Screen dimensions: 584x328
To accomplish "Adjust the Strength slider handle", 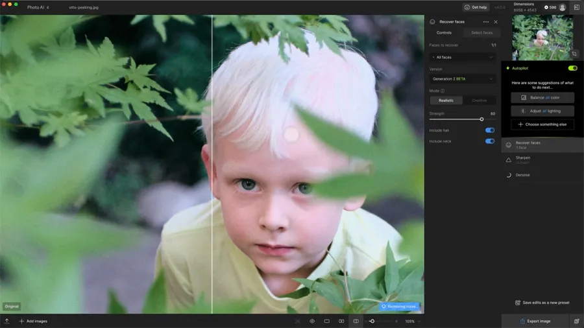I will tap(481, 119).
